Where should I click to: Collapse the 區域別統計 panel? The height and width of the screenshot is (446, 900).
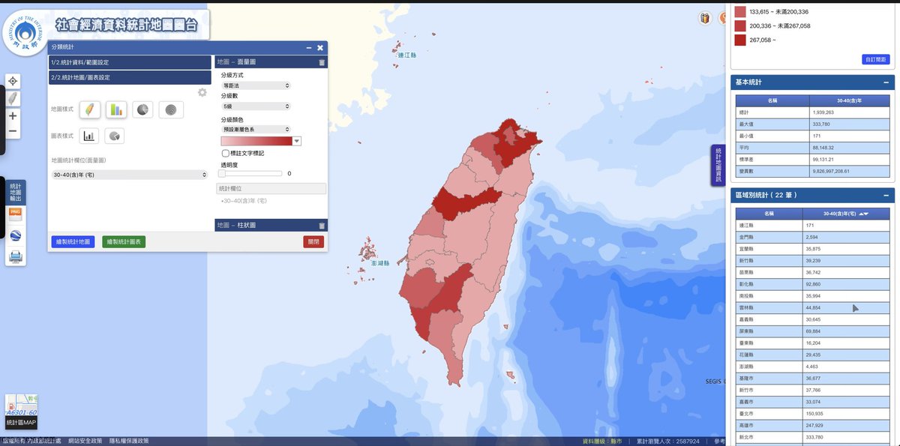[886, 195]
